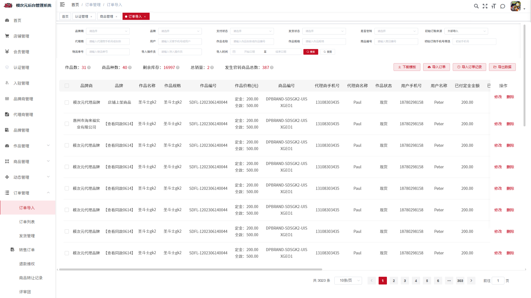This screenshot has height=298, width=531.
Task: Check the row for 惠州市海来福实业有限公司
Action: [x=67, y=124]
